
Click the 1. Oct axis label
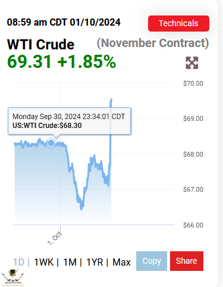click(55, 238)
